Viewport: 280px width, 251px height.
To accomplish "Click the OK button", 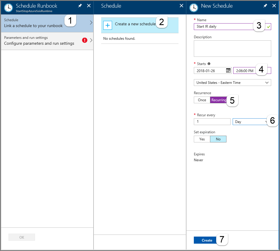I will 21,237.
